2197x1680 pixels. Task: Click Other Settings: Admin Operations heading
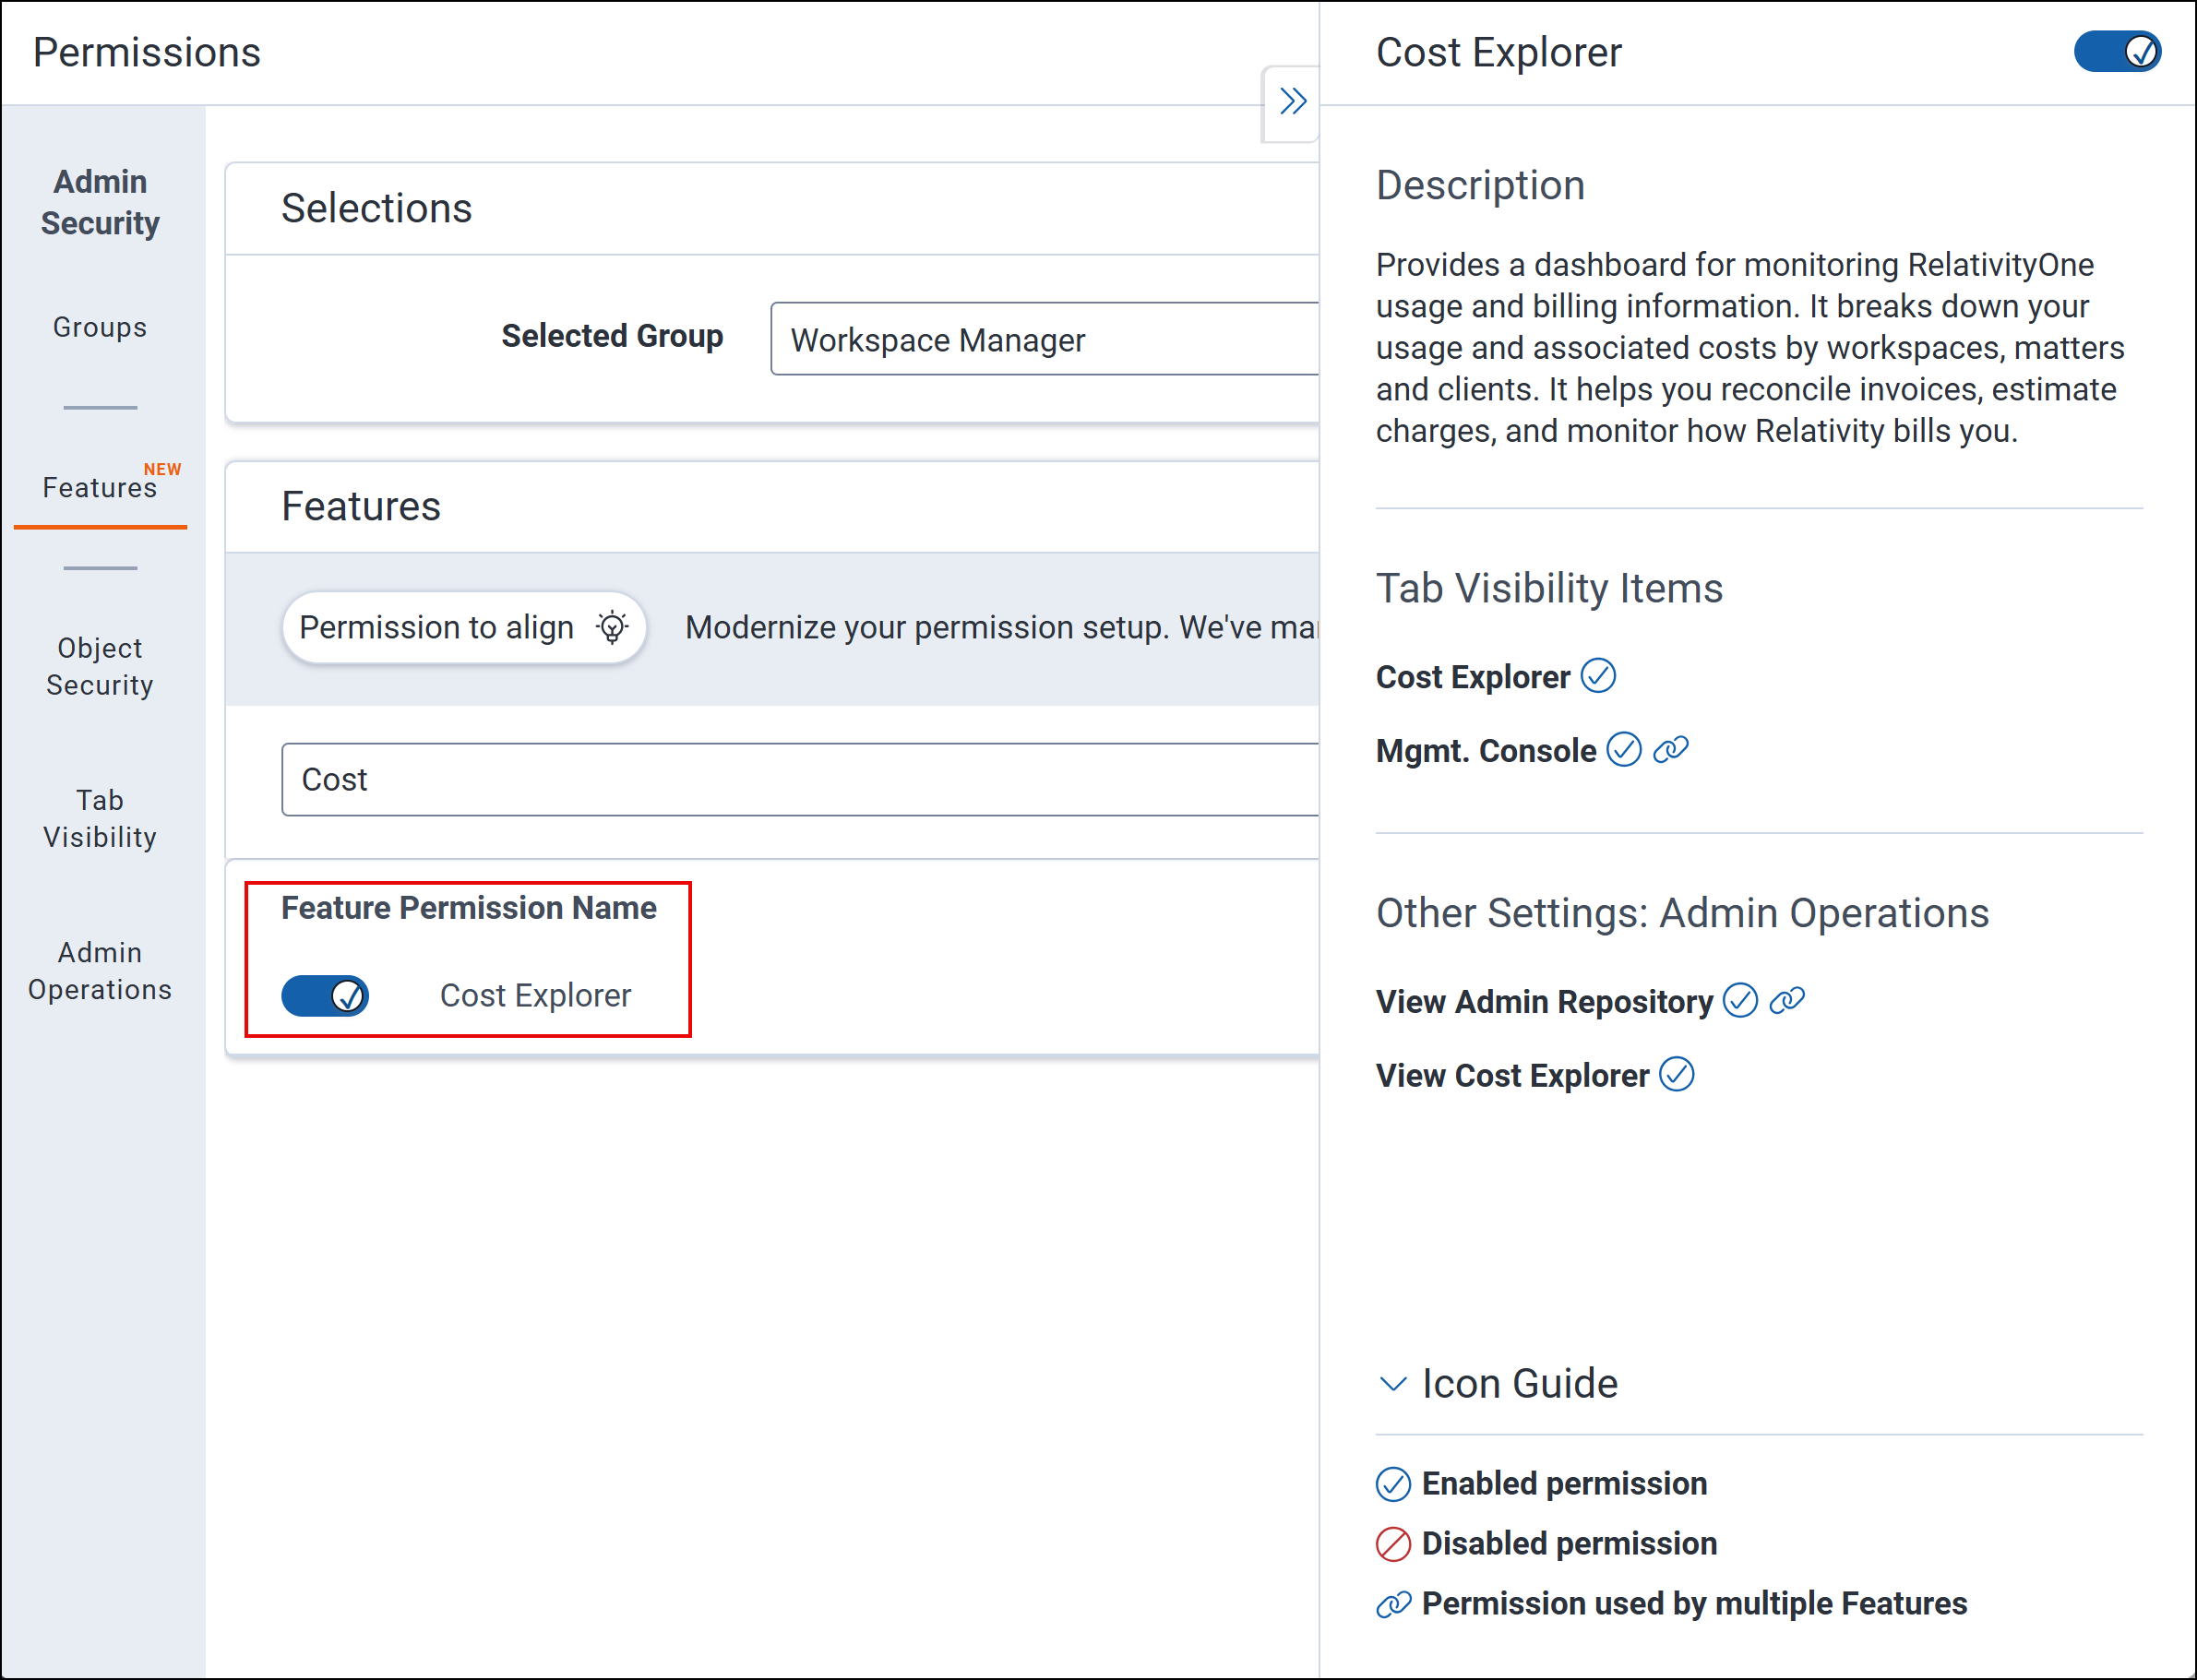pyautogui.click(x=1682, y=913)
